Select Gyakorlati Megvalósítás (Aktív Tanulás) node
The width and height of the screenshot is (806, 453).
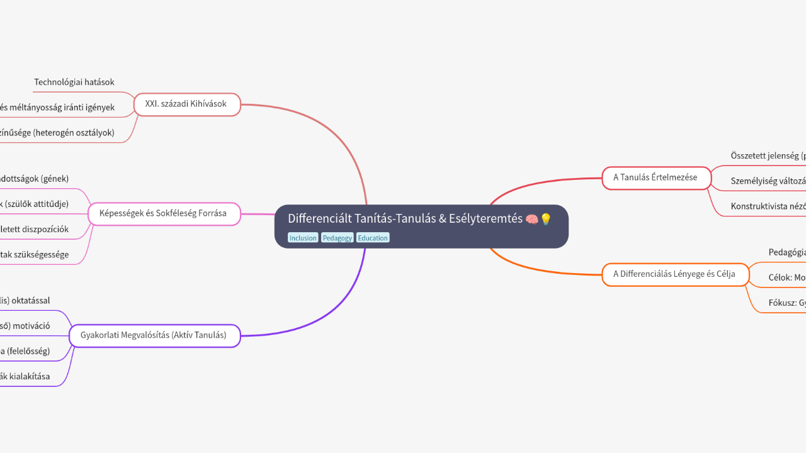(x=154, y=335)
